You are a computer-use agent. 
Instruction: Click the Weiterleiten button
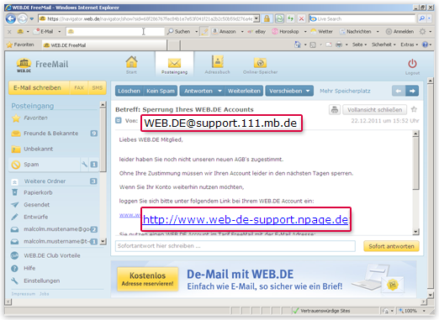244,91
